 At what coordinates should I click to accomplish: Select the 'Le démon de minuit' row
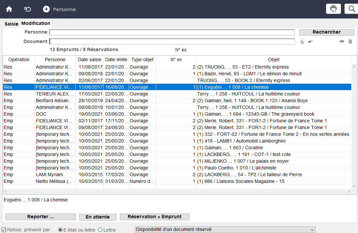coord(177,74)
